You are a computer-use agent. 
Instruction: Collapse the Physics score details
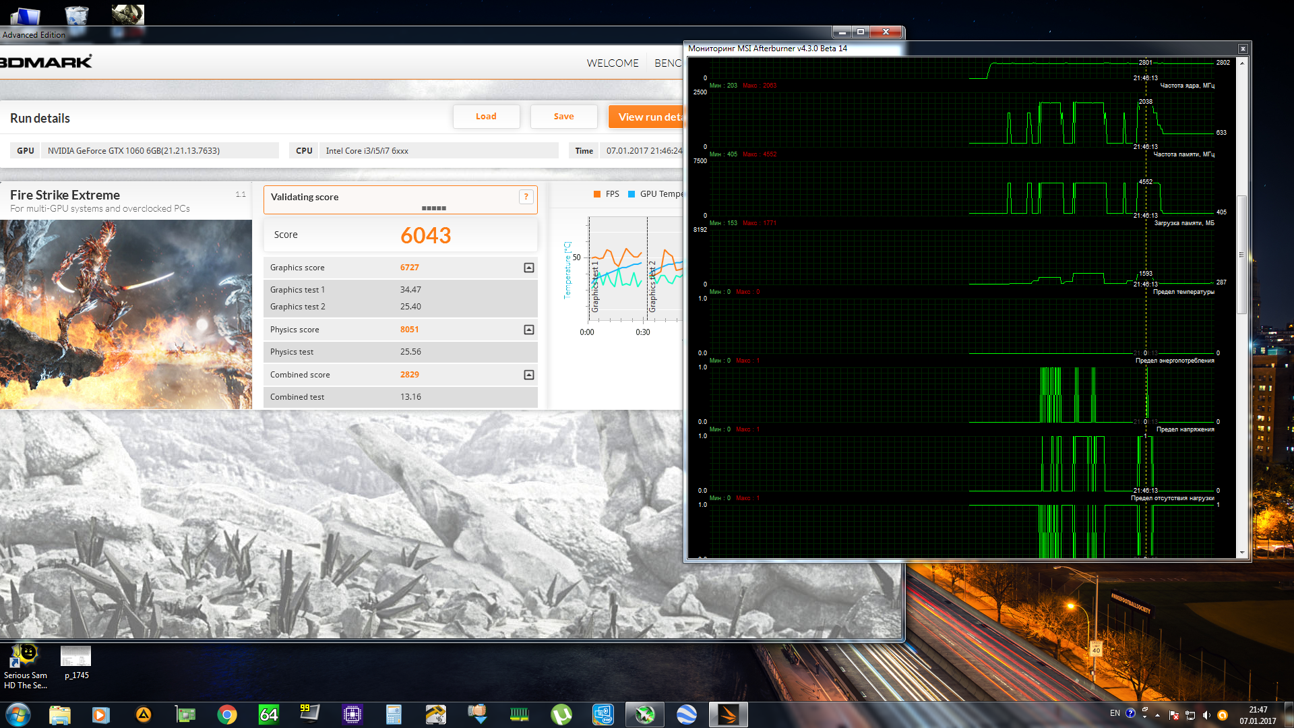click(x=529, y=330)
